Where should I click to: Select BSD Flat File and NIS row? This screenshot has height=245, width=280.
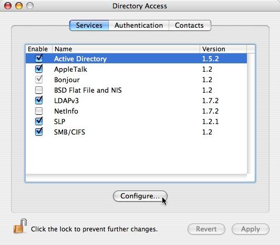[136, 90]
